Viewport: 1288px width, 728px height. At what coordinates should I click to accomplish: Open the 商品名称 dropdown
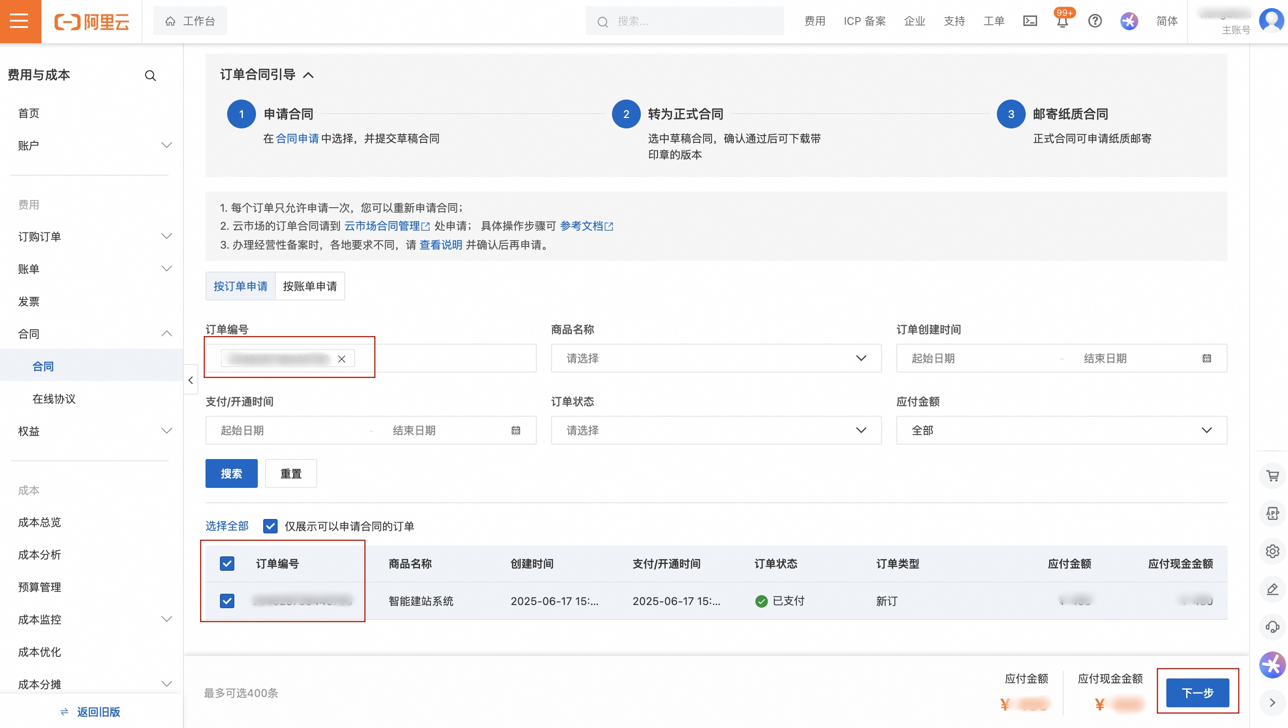(716, 359)
